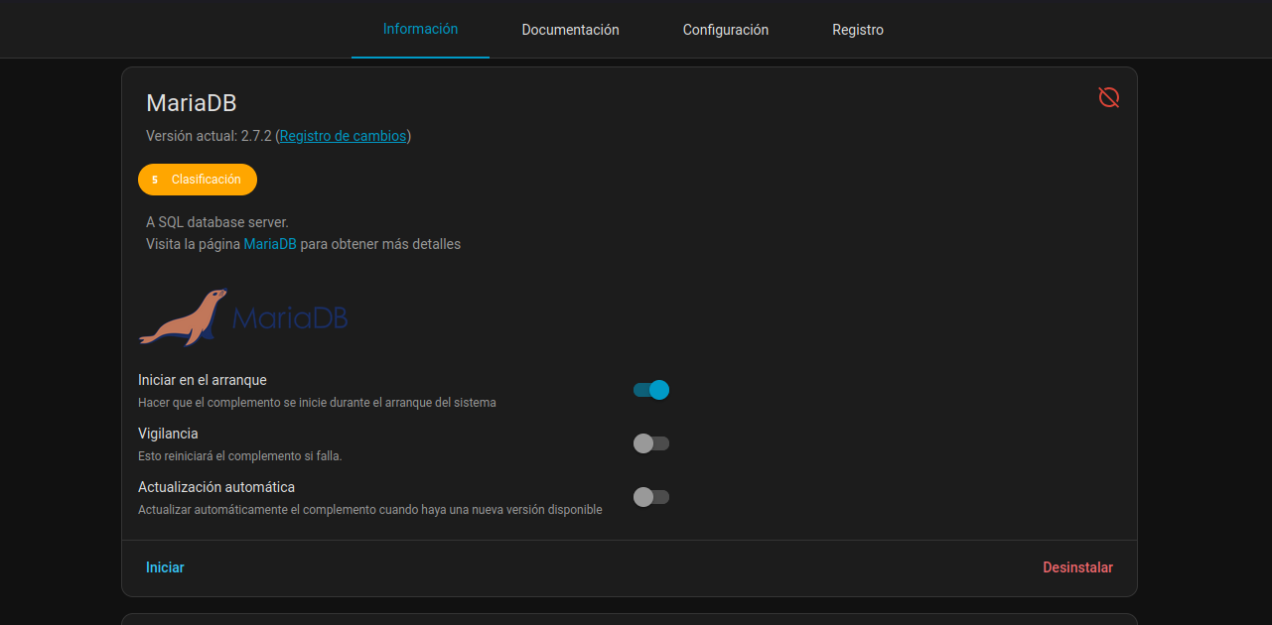This screenshot has width=1272, height=625.
Task: Click the MariaDB wordmark in the logo
Action: [290, 318]
